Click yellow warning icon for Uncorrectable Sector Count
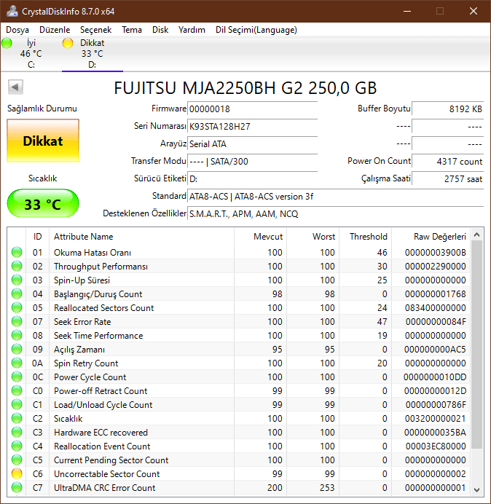The width and height of the screenshot is (491, 504). (x=17, y=473)
